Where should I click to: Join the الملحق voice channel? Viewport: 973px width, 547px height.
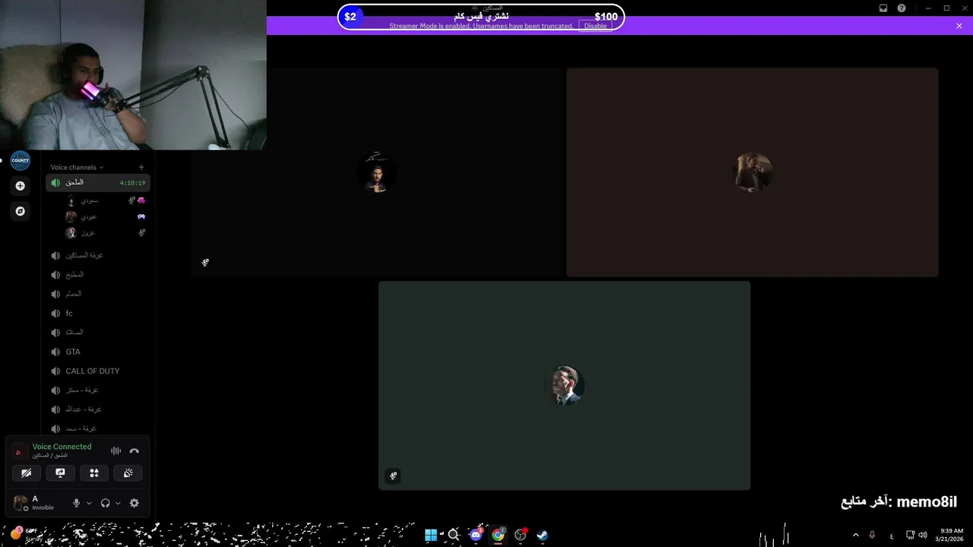pos(98,182)
